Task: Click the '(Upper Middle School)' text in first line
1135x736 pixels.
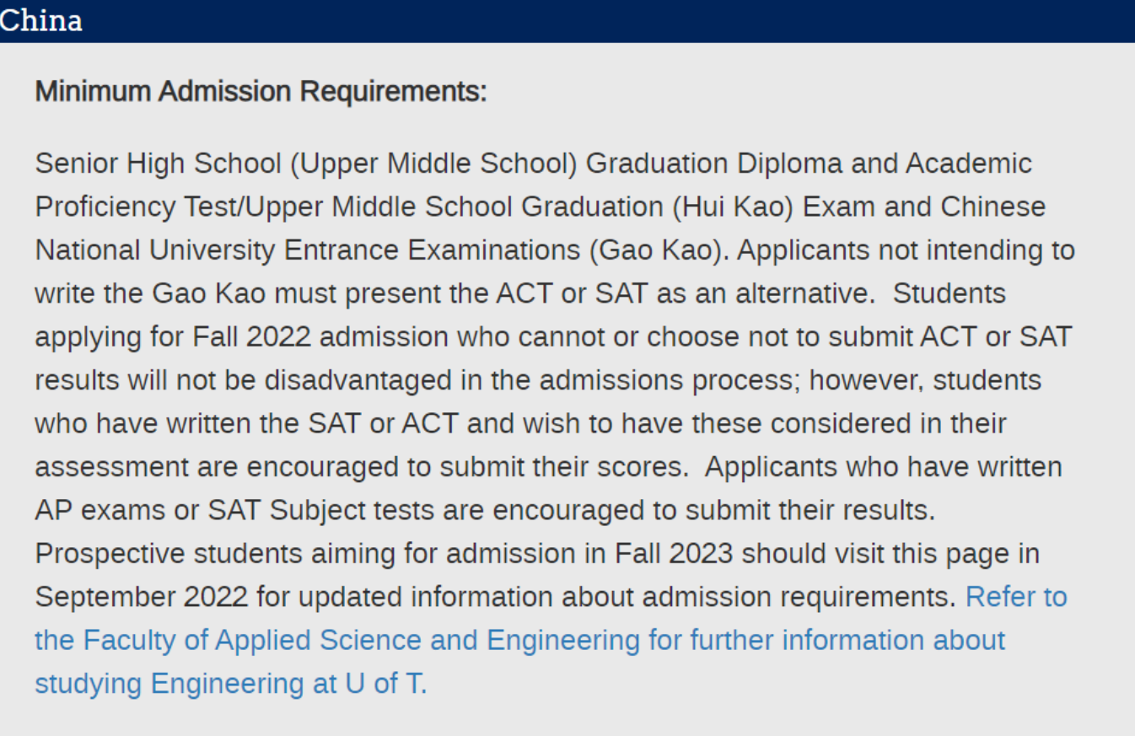Action: (433, 163)
